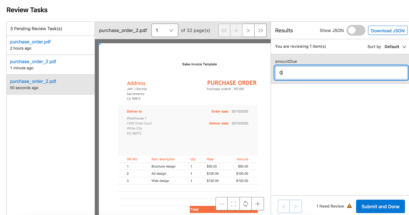409x215 pixels.
Task: Jump to last document page
Action: 260,30
